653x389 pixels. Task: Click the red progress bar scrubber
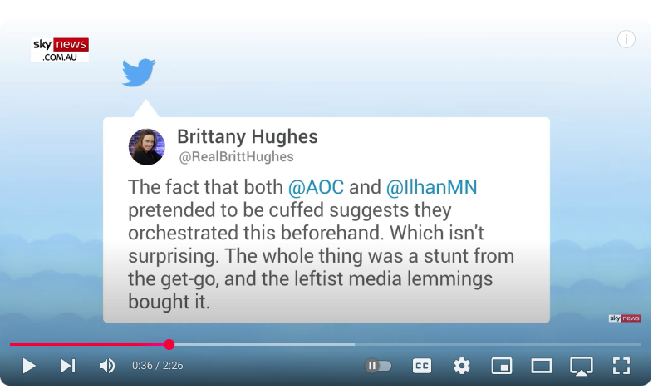169,344
